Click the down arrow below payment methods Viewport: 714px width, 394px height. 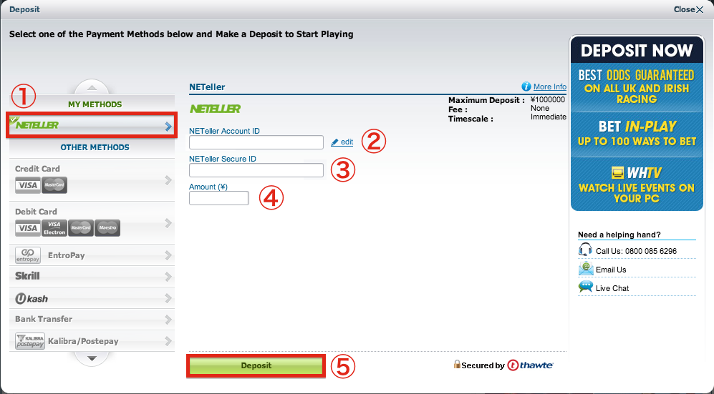92,358
